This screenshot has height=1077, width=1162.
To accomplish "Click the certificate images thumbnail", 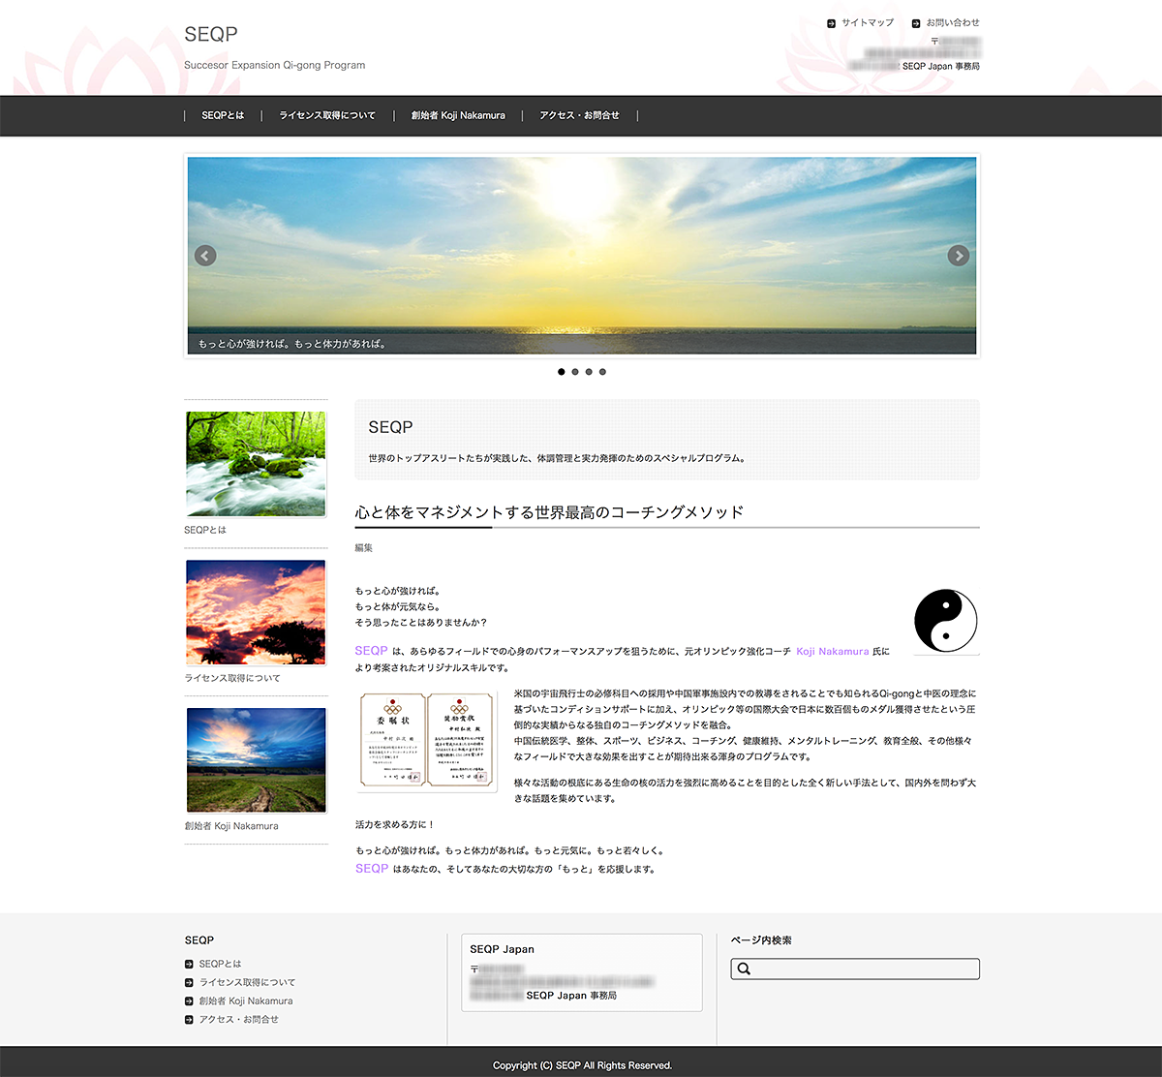I will [x=427, y=741].
